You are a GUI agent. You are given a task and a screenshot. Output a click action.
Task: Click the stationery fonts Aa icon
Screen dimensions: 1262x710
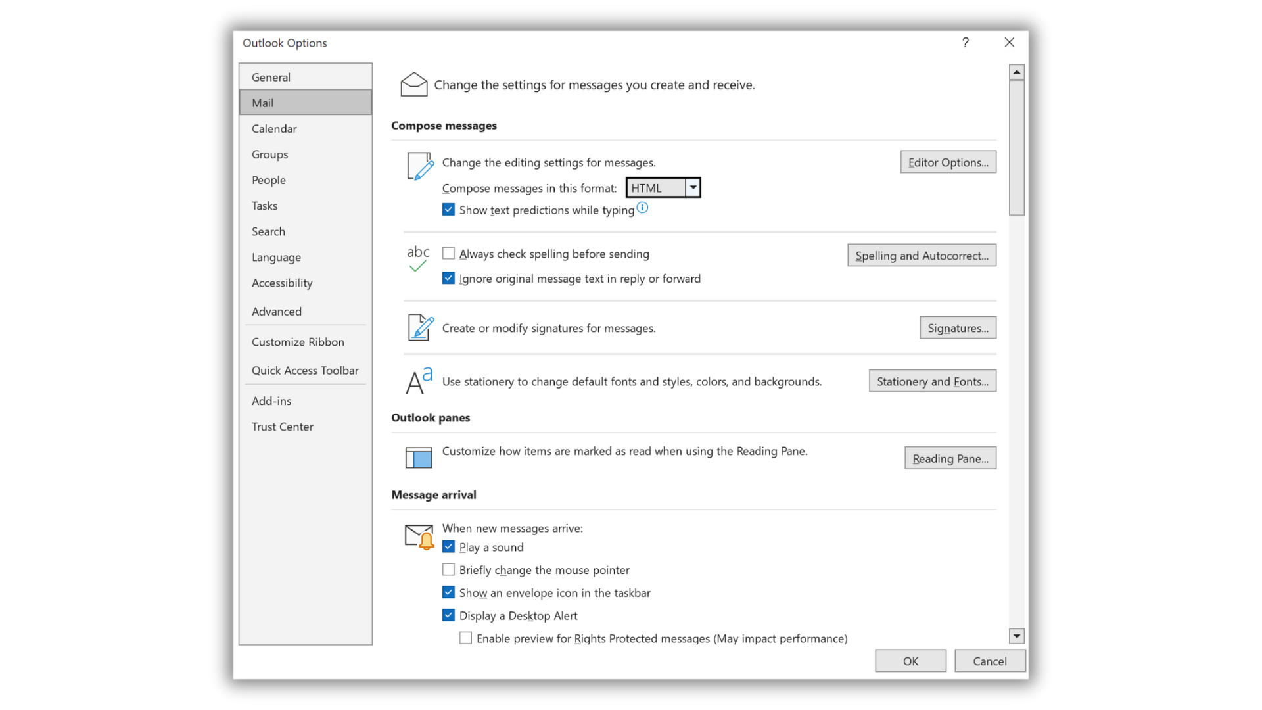point(419,381)
